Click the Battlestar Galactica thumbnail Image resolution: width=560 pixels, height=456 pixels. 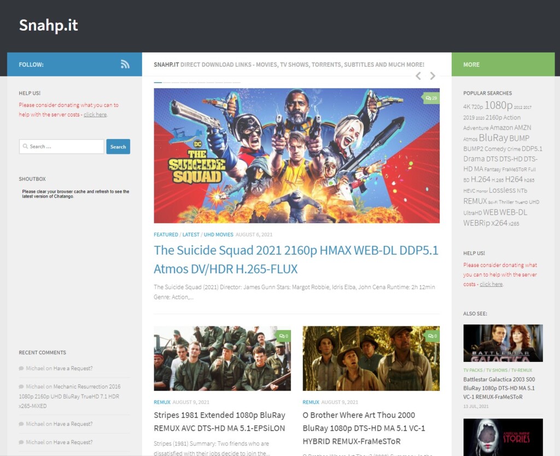(x=503, y=343)
